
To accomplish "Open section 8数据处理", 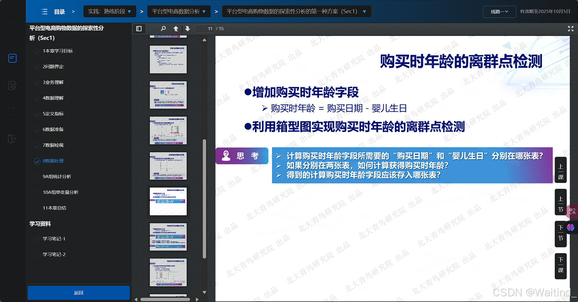I will (x=53, y=161).
